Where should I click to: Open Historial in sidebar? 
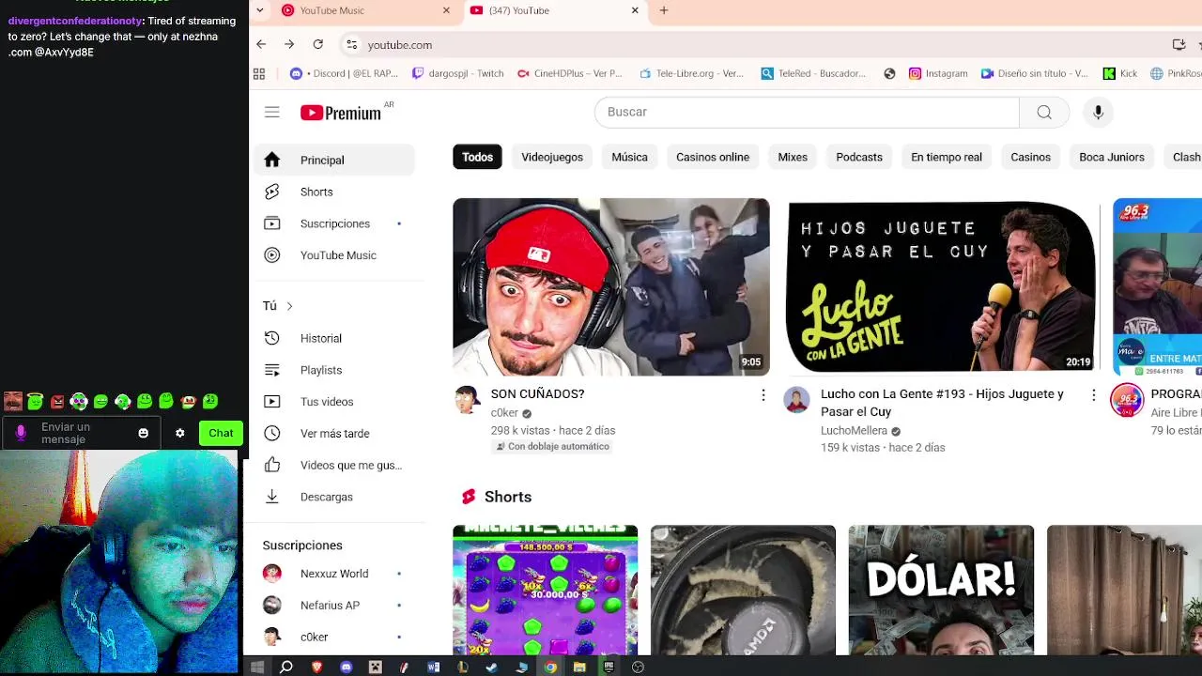334,338
